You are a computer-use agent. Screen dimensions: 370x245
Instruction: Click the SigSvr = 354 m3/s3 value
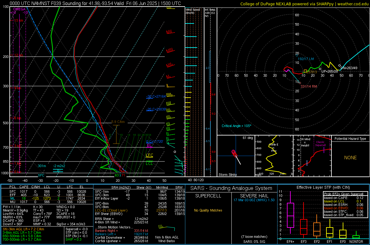point(71,224)
